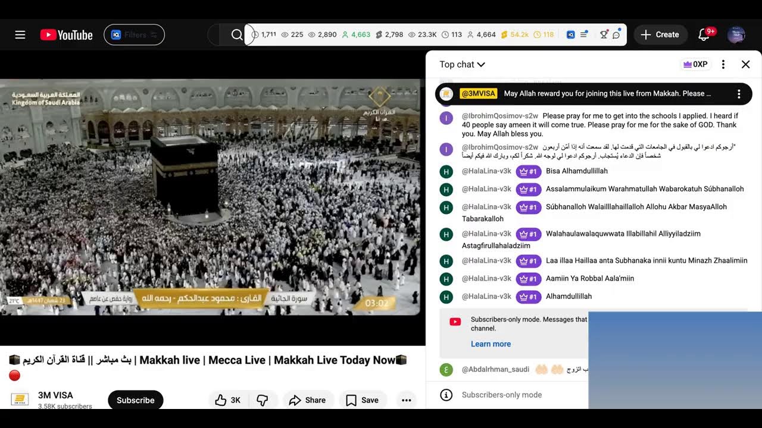762x428 pixels.
Task: Save the video to playlist
Action: point(362,400)
